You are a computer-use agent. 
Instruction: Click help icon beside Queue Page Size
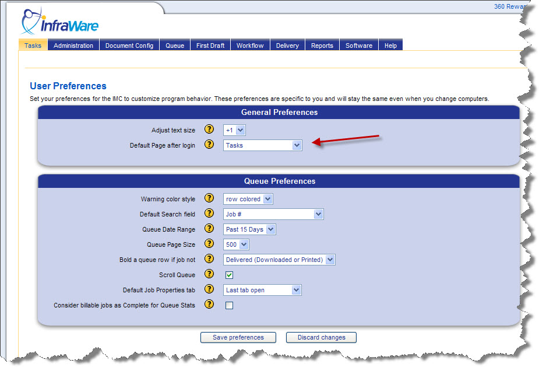coord(209,244)
